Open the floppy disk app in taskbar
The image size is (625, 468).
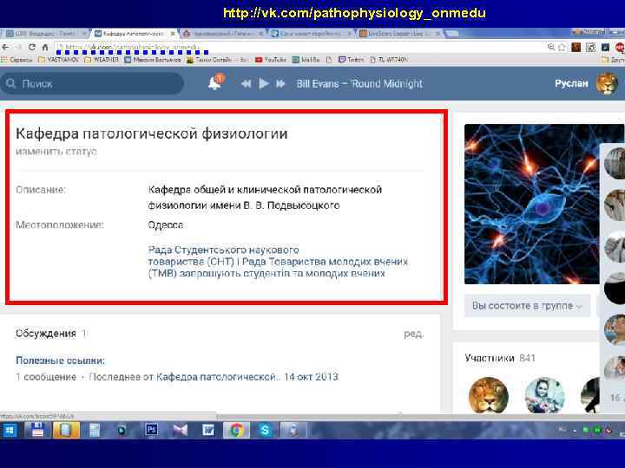click(37, 430)
